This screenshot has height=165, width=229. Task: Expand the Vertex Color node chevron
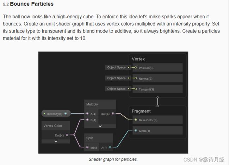pyautogui.click(x=56, y=141)
